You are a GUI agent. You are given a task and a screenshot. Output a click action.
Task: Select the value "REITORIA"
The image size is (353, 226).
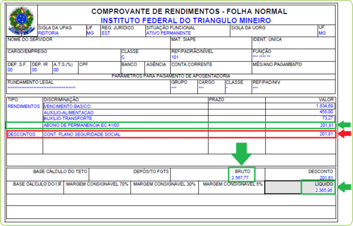tap(49, 33)
